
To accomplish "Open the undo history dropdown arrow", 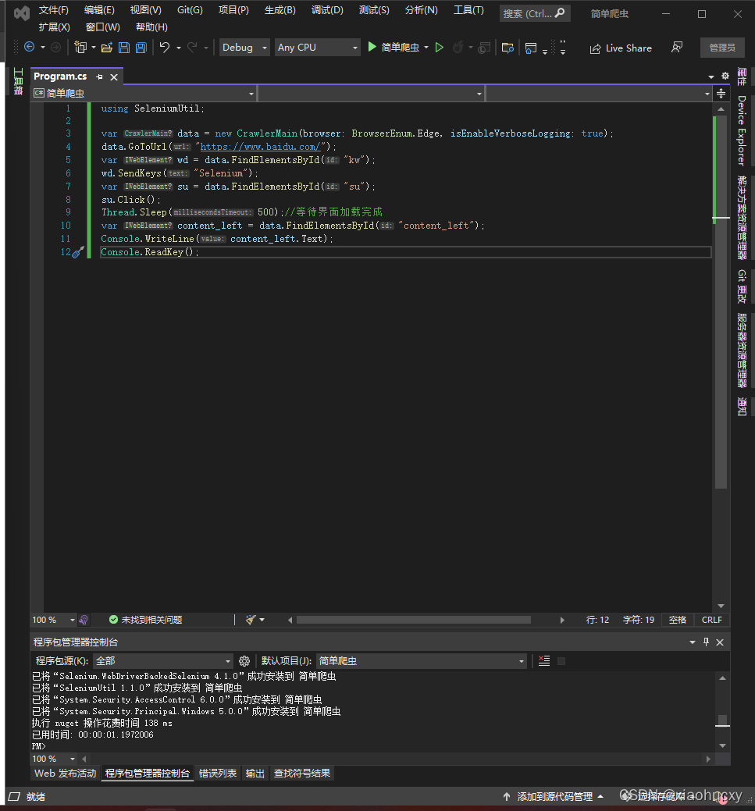I will point(179,48).
